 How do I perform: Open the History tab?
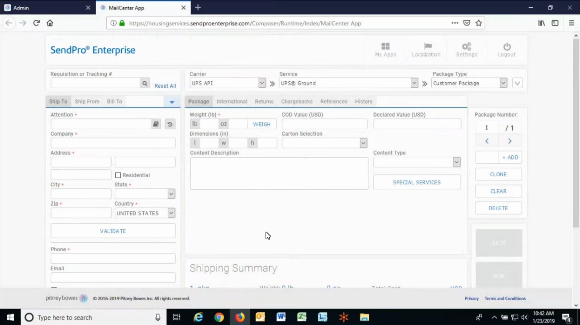[x=364, y=102]
